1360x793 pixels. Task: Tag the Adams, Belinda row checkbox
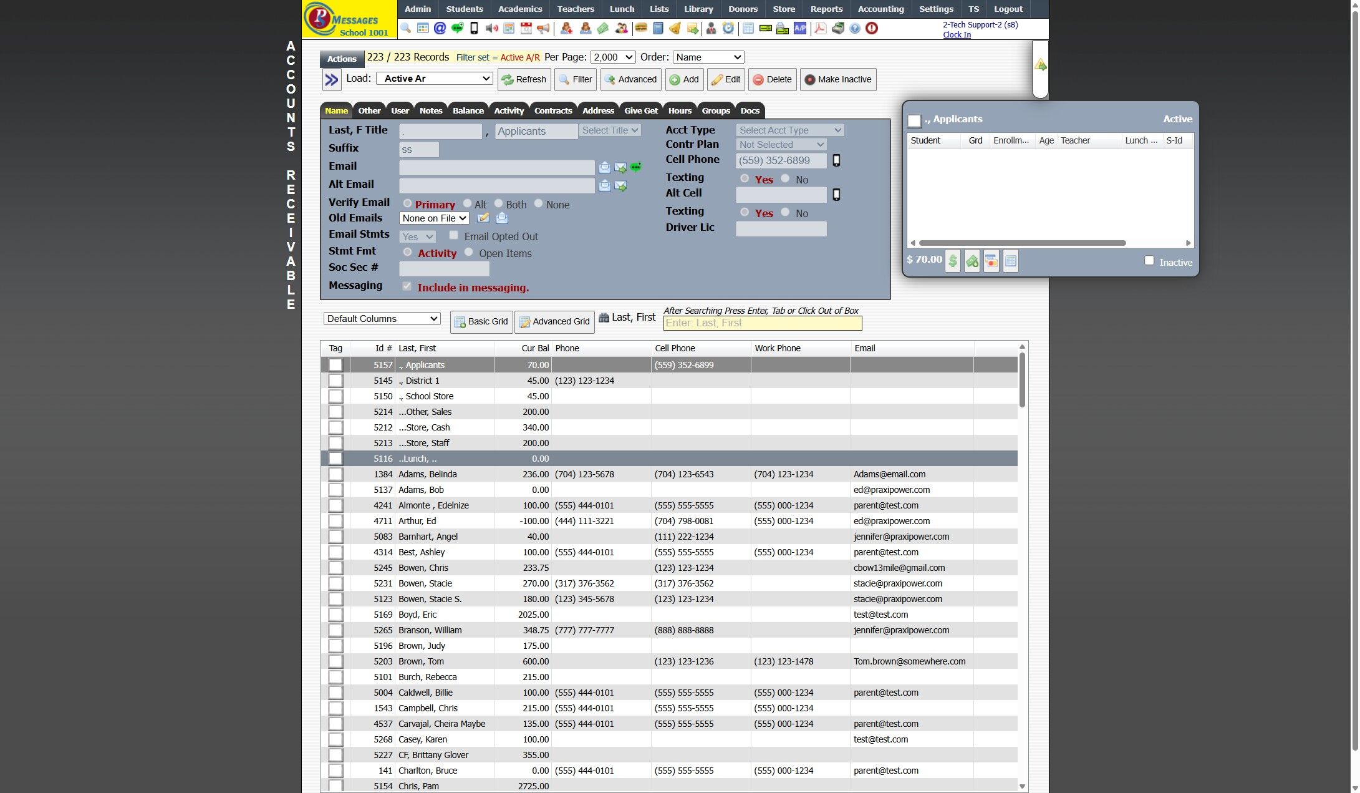pyautogui.click(x=335, y=474)
